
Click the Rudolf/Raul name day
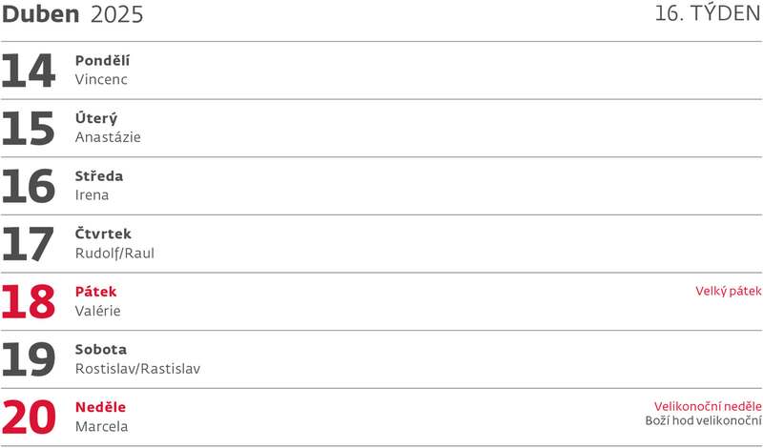pos(114,254)
